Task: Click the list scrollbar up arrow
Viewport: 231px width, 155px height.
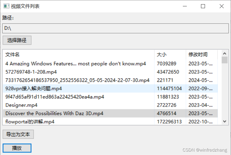Action: tap(224, 53)
